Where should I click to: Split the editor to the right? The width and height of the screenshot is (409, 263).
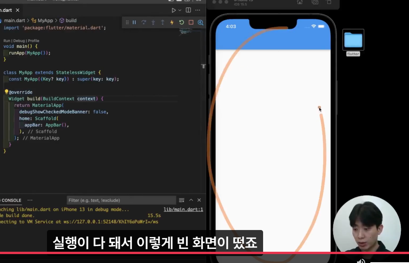point(188,10)
